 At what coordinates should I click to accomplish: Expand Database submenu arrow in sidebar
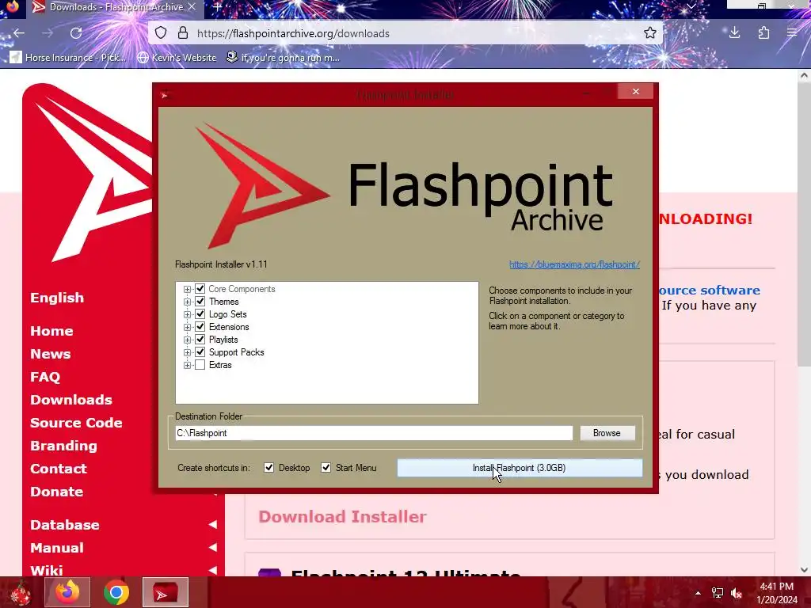point(212,525)
